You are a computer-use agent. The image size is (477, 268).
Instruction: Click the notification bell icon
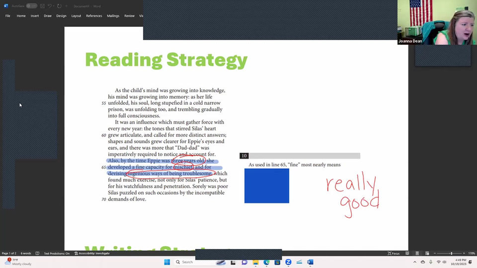[471, 262]
